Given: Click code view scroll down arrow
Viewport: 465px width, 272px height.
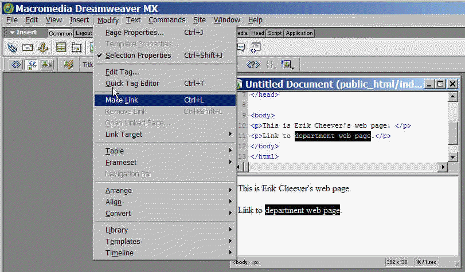Looking at the screenshot, I should [x=452, y=157].
